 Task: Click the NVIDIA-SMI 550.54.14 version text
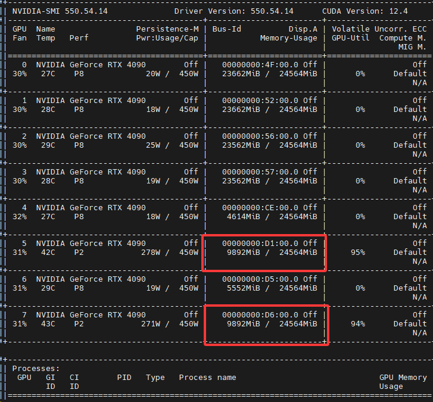[60, 11]
